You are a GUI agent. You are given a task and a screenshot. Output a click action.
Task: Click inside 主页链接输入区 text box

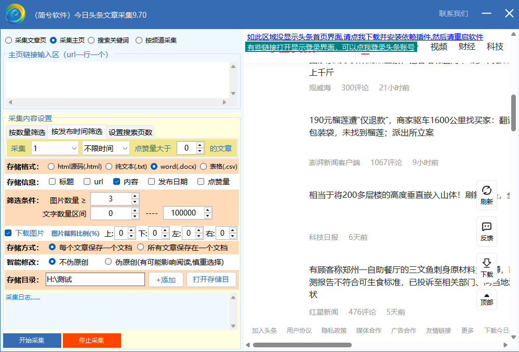coord(117,80)
